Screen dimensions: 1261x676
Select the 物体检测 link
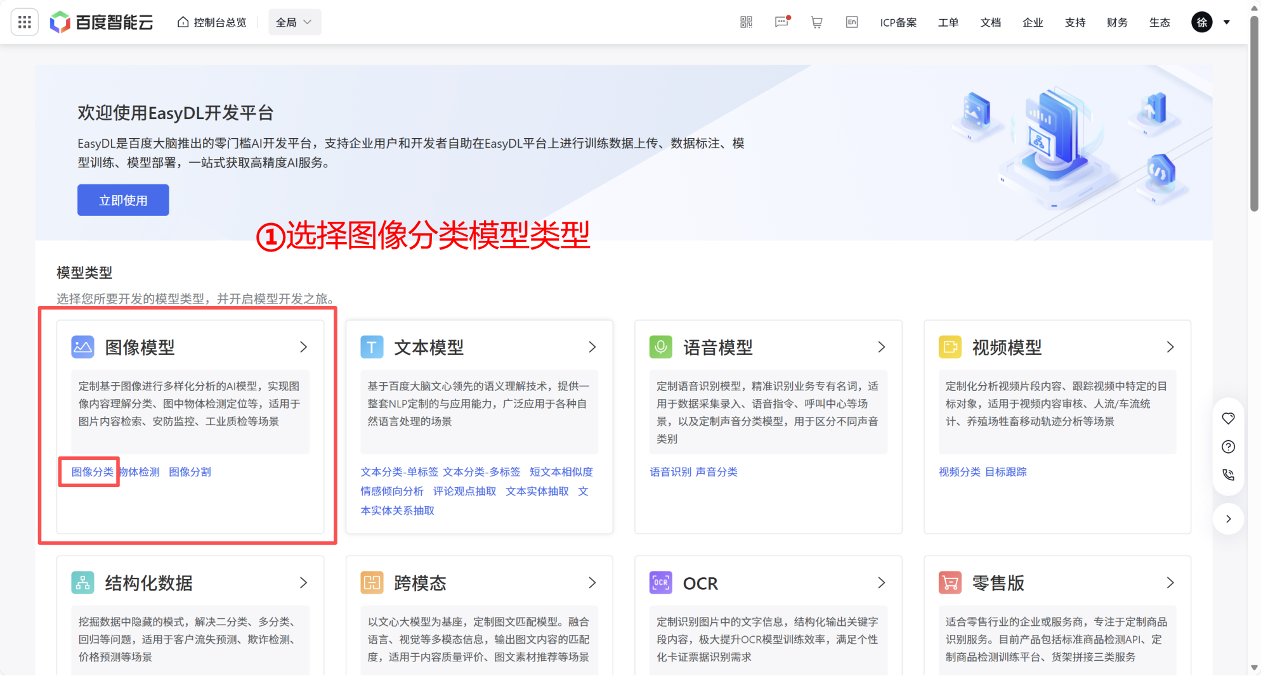[x=139, y=472]
